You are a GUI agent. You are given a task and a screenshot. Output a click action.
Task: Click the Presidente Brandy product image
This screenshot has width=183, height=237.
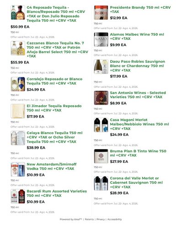click(101, 12)
